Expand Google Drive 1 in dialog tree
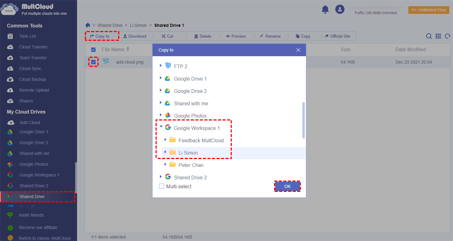The width and height of the screenshot is (453, 241). [x=161, y=79]
